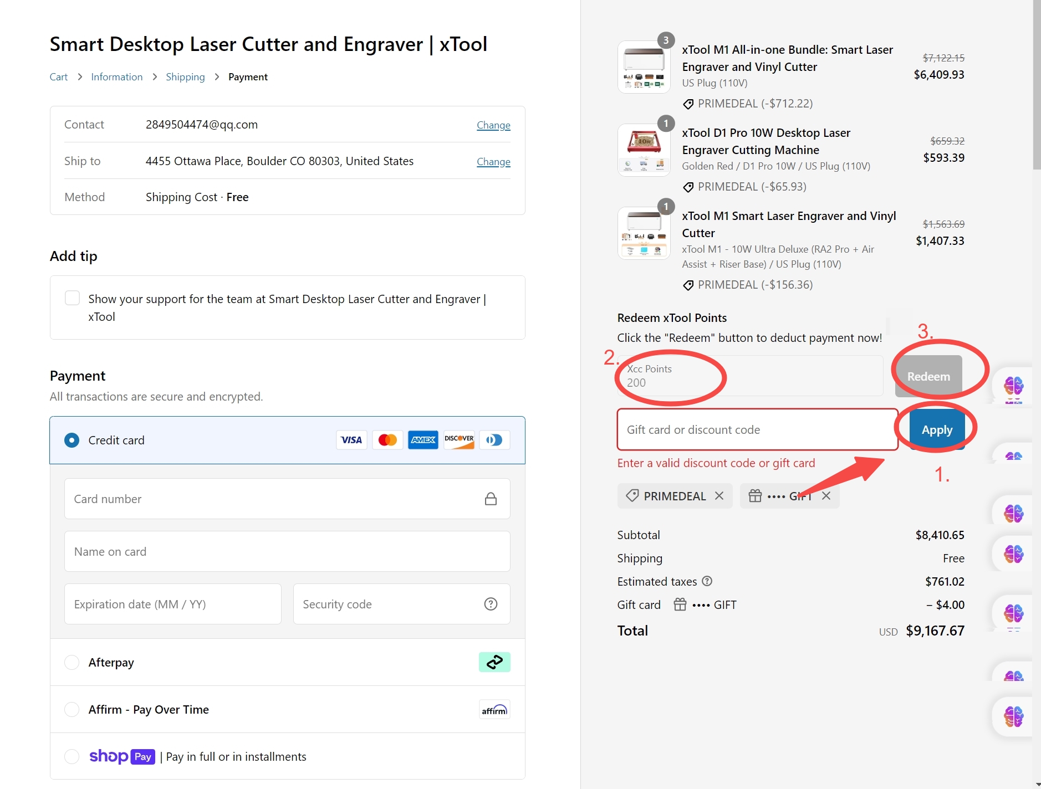Change the Contact email address
The width and height of the screenshot is (1041, 789).
(x=493, y=125)
